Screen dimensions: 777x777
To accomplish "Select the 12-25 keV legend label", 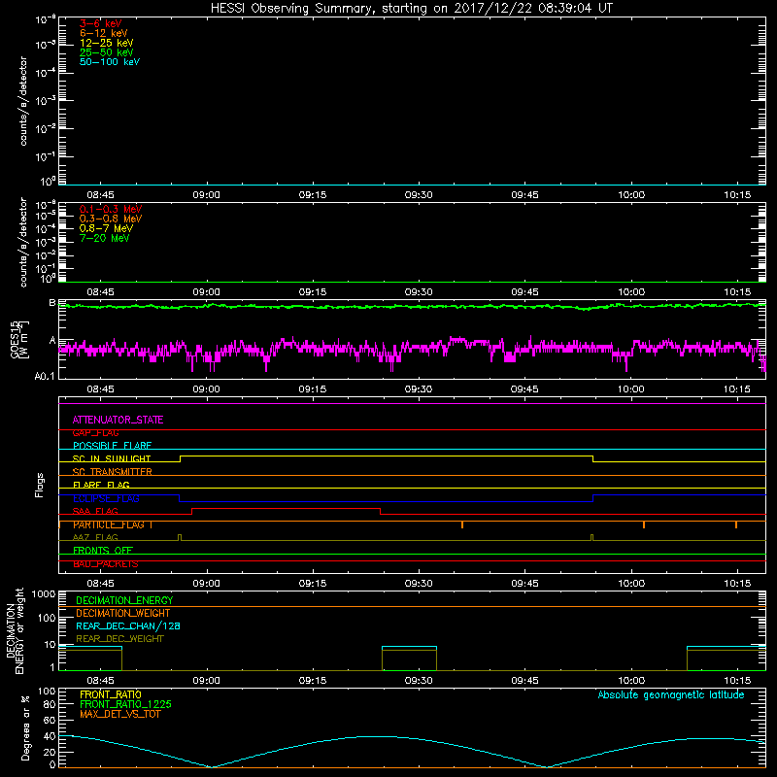I will point(107,43).
